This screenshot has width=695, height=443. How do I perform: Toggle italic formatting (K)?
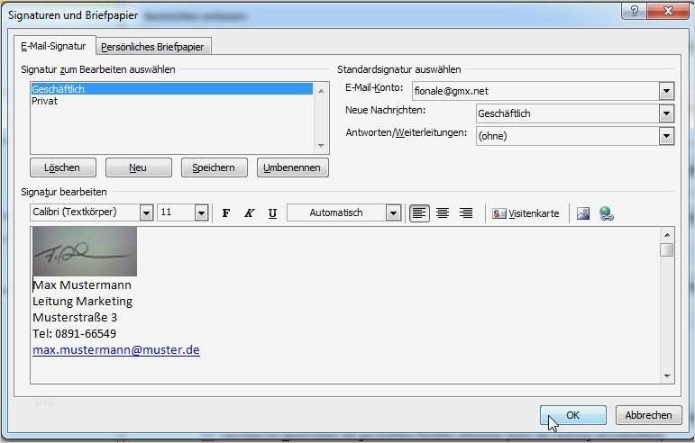[x=249, y=212]
